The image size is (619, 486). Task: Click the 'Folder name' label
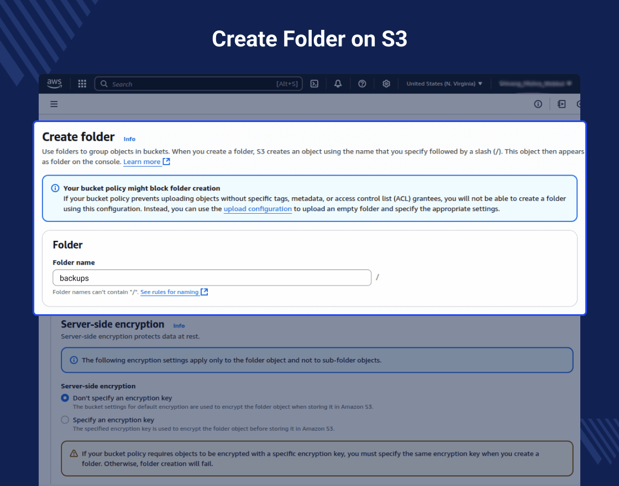(74, 262)
